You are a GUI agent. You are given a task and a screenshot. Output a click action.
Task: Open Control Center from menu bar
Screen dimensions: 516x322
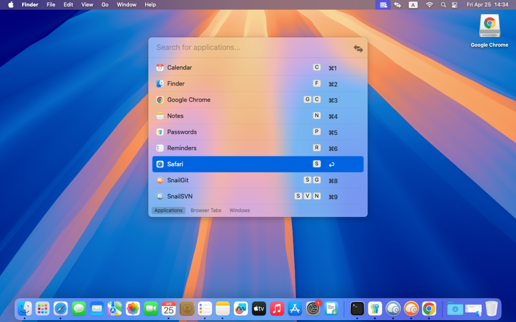pyautogui.click(x=455, y=5)
